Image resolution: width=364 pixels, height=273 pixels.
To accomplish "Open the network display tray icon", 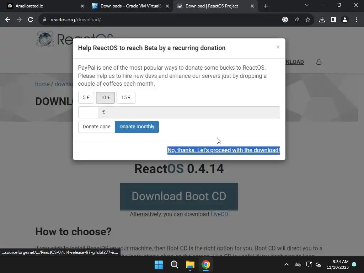I will (x=309, y=264).
